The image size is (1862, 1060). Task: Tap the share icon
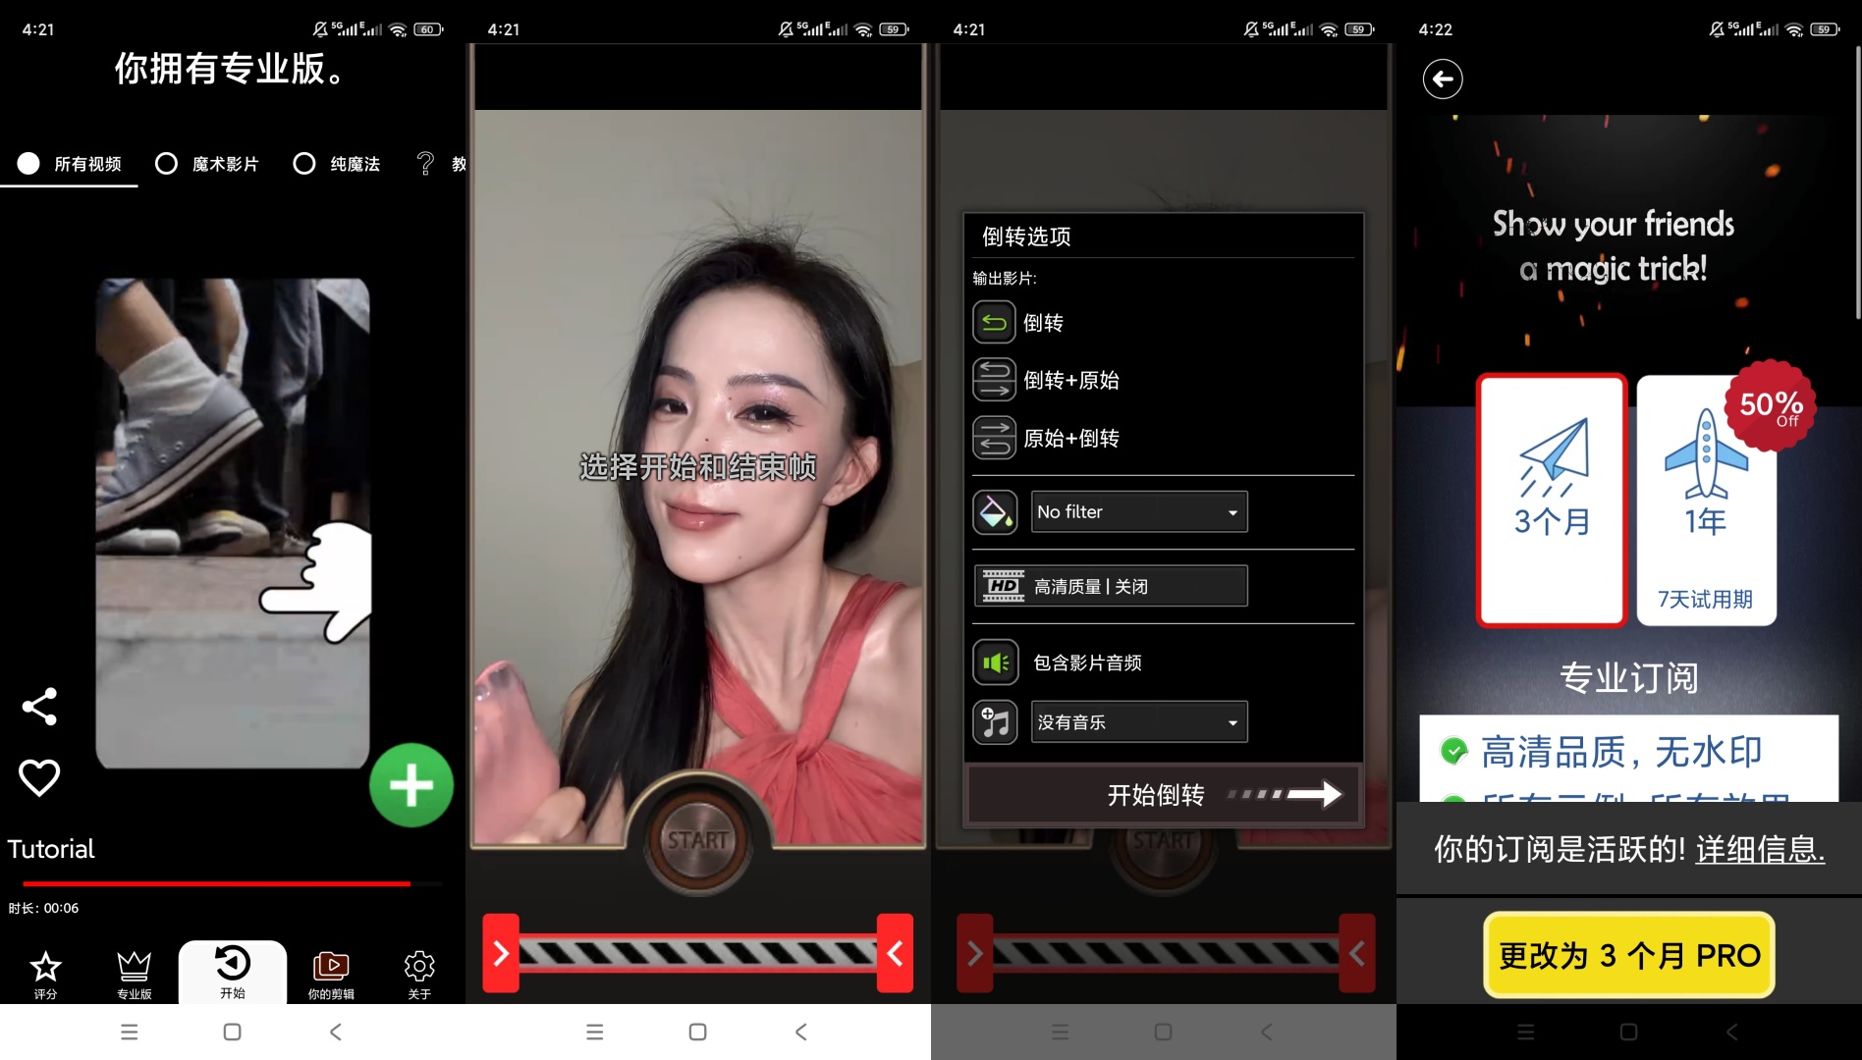pyautogui.click(x=39, y=707)
